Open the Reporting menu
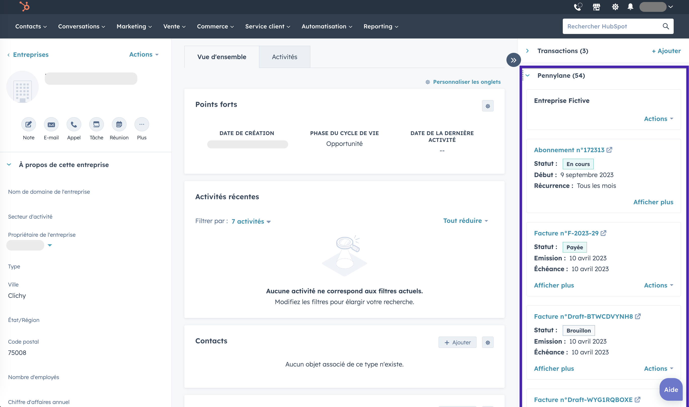Viewport: 689px width, 407px height. (x=380, y=27)
